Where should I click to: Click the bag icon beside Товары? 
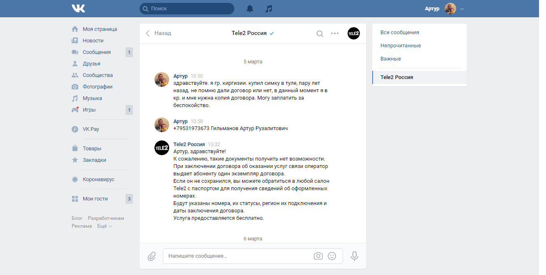point(75,149)
